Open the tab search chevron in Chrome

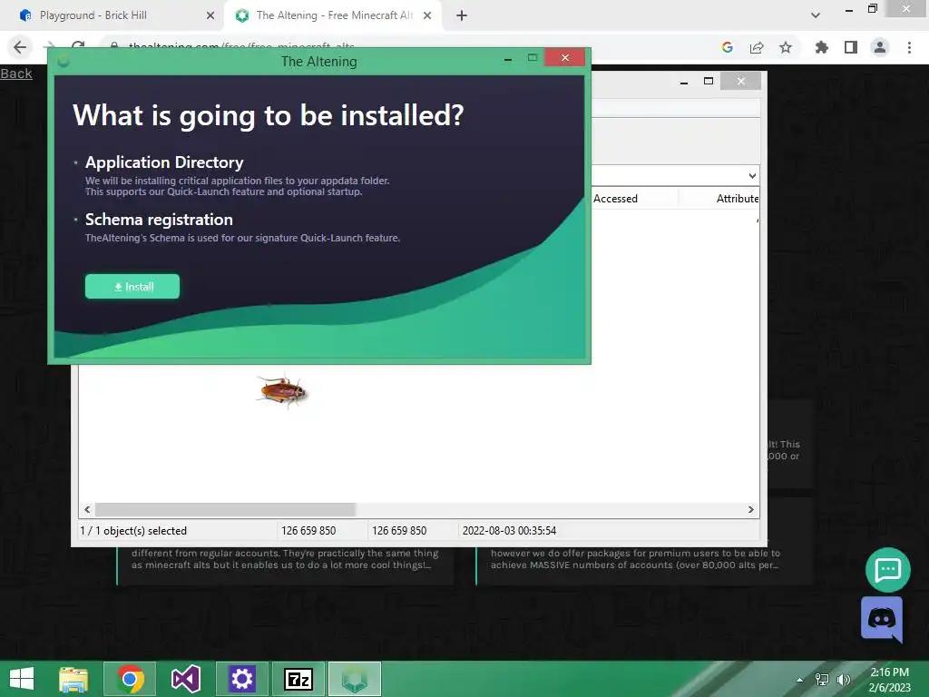pos(816,15)
